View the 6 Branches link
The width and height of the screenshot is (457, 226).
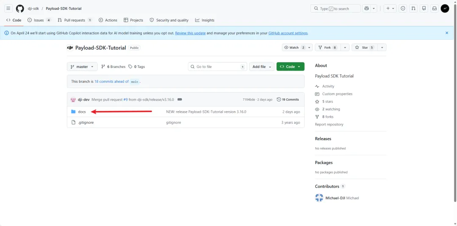[x=113, y=67]
